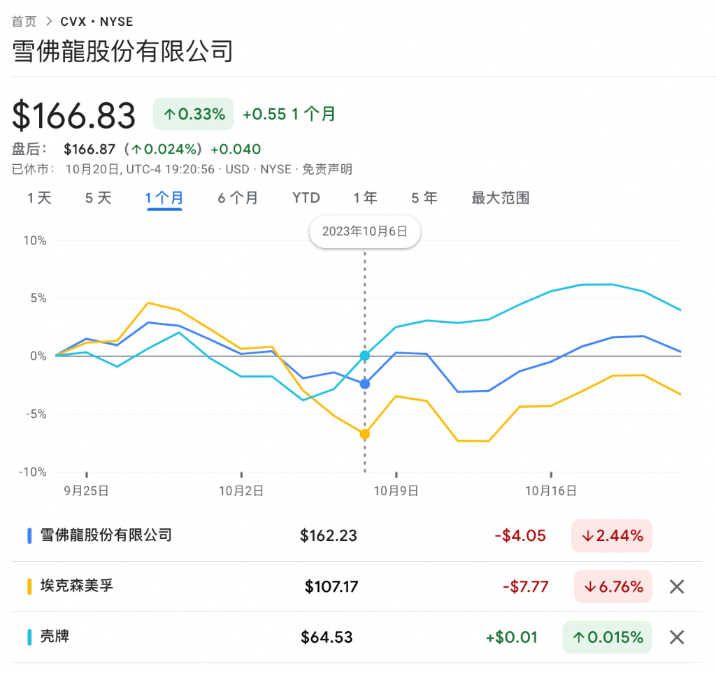Remove 埃克森美孚 comparison with X icon
The height and width of the screenshot is (673, 716).
click(676, 586)
